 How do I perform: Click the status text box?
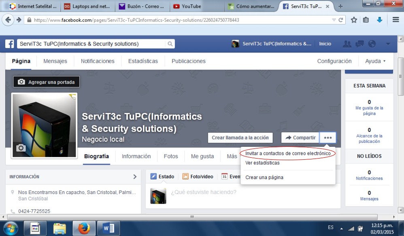tap(254, 196)
